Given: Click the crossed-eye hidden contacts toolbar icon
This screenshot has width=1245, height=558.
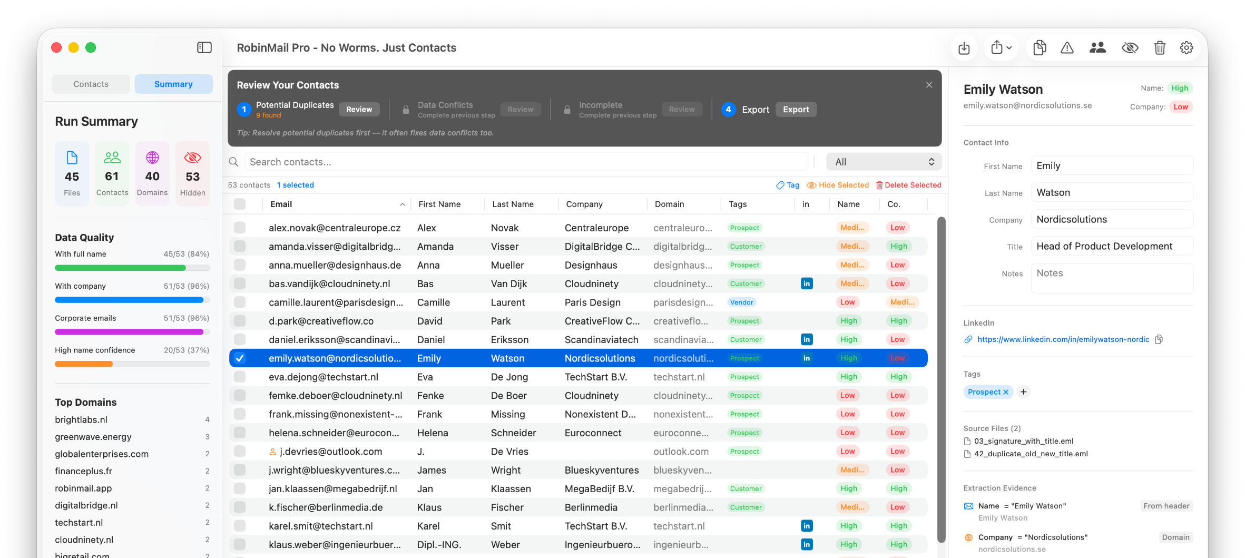Looking at the screenshot, I should click(1130, 48).
